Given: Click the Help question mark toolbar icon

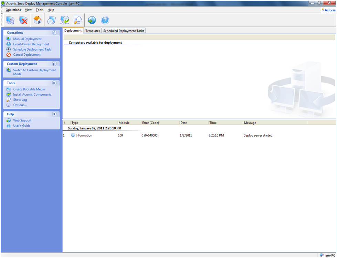Looking at the screenshot, I should (x=105, y=20).
